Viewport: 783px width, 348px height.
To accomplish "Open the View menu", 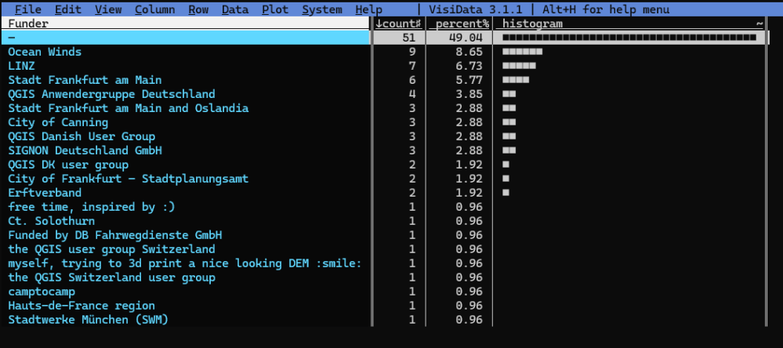I will point(108,9).
